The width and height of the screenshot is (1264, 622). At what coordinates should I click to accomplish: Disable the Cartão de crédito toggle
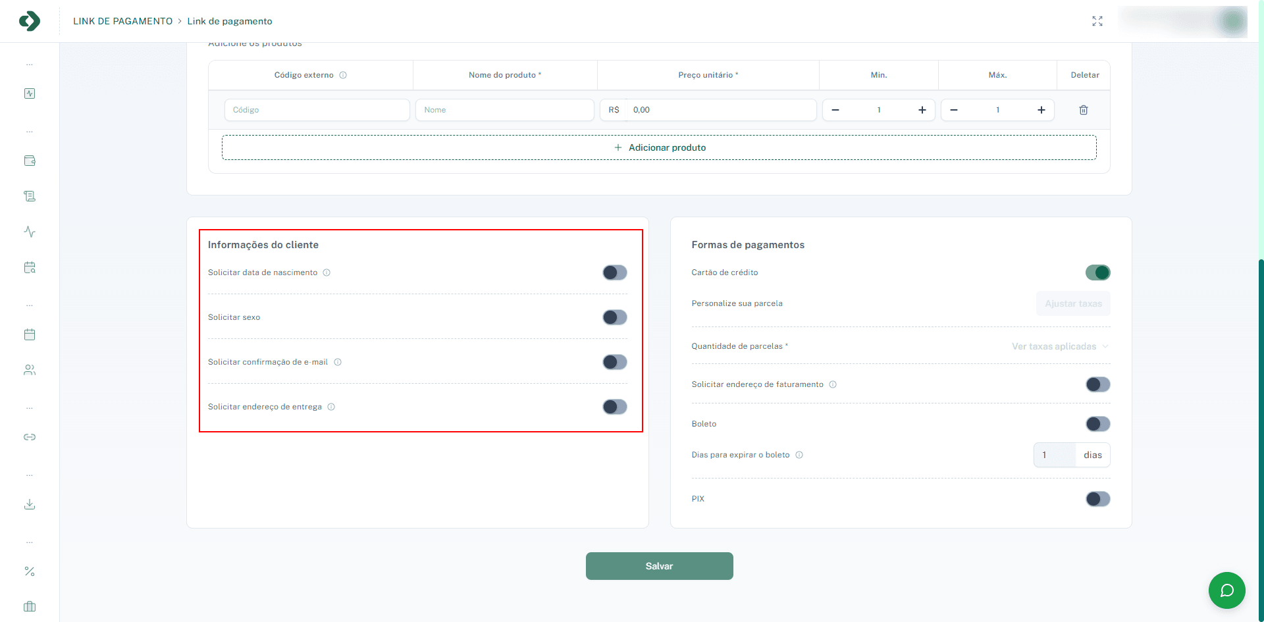pyautogui.click(x=1097, y=272)
